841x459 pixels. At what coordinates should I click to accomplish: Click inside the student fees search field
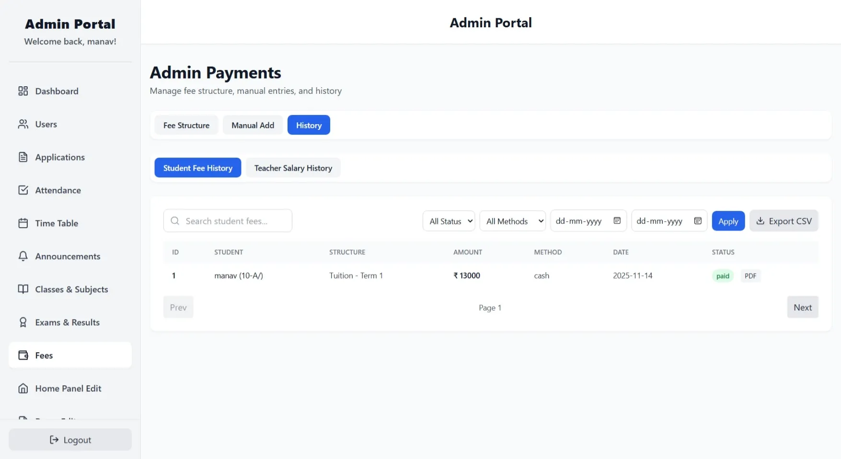(x=230, y=221)
